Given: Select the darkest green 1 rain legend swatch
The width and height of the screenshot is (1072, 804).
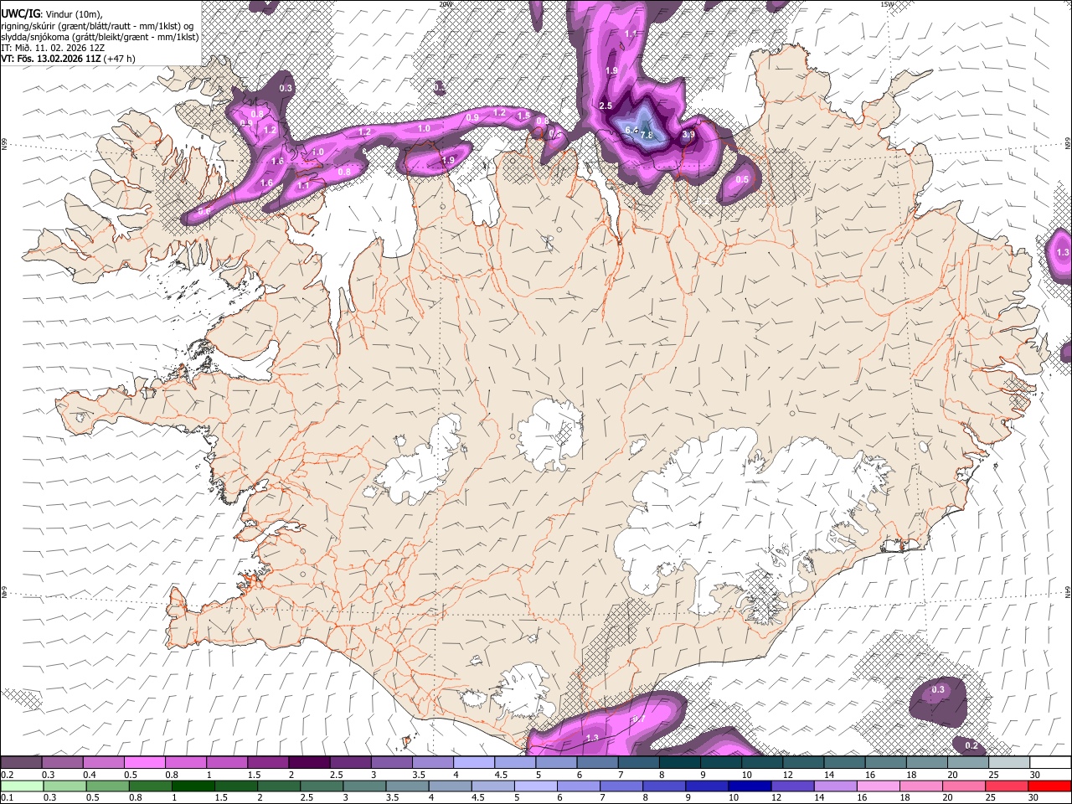Looking at the screenshot, I should [193, 786].
